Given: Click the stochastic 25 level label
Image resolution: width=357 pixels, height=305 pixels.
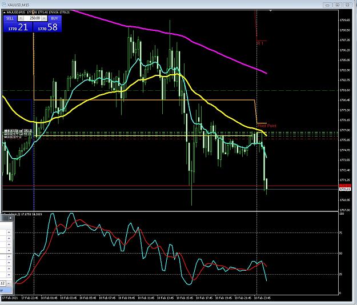Looking at the screenshot, I should [x=341, y=274].
